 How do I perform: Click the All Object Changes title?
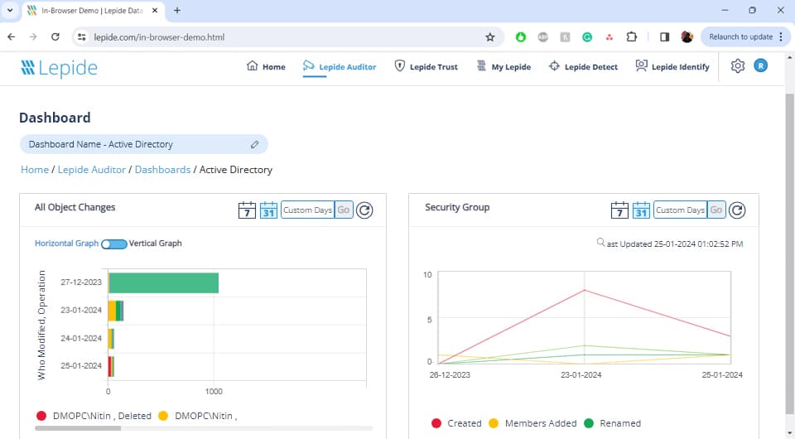pyautogui.click(x=75, y=207)
